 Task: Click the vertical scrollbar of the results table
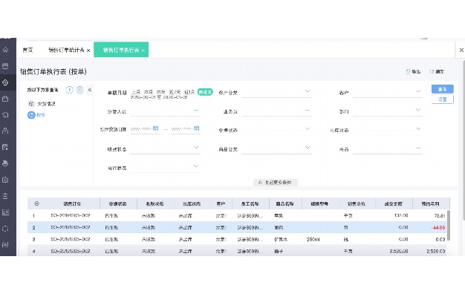coord(449,225)
